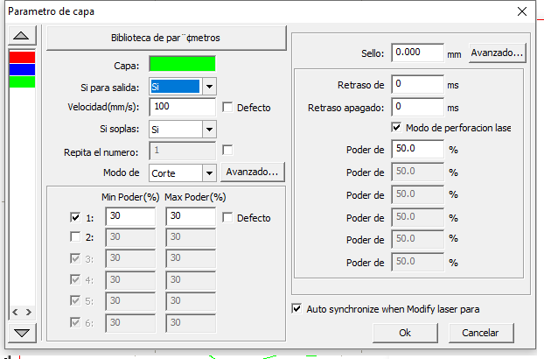
Task: Click the Retraso de input field
Action: pos(417,84)
